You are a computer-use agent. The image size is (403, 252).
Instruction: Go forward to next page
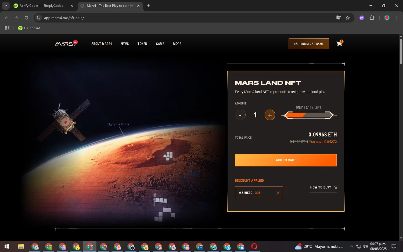16,18
